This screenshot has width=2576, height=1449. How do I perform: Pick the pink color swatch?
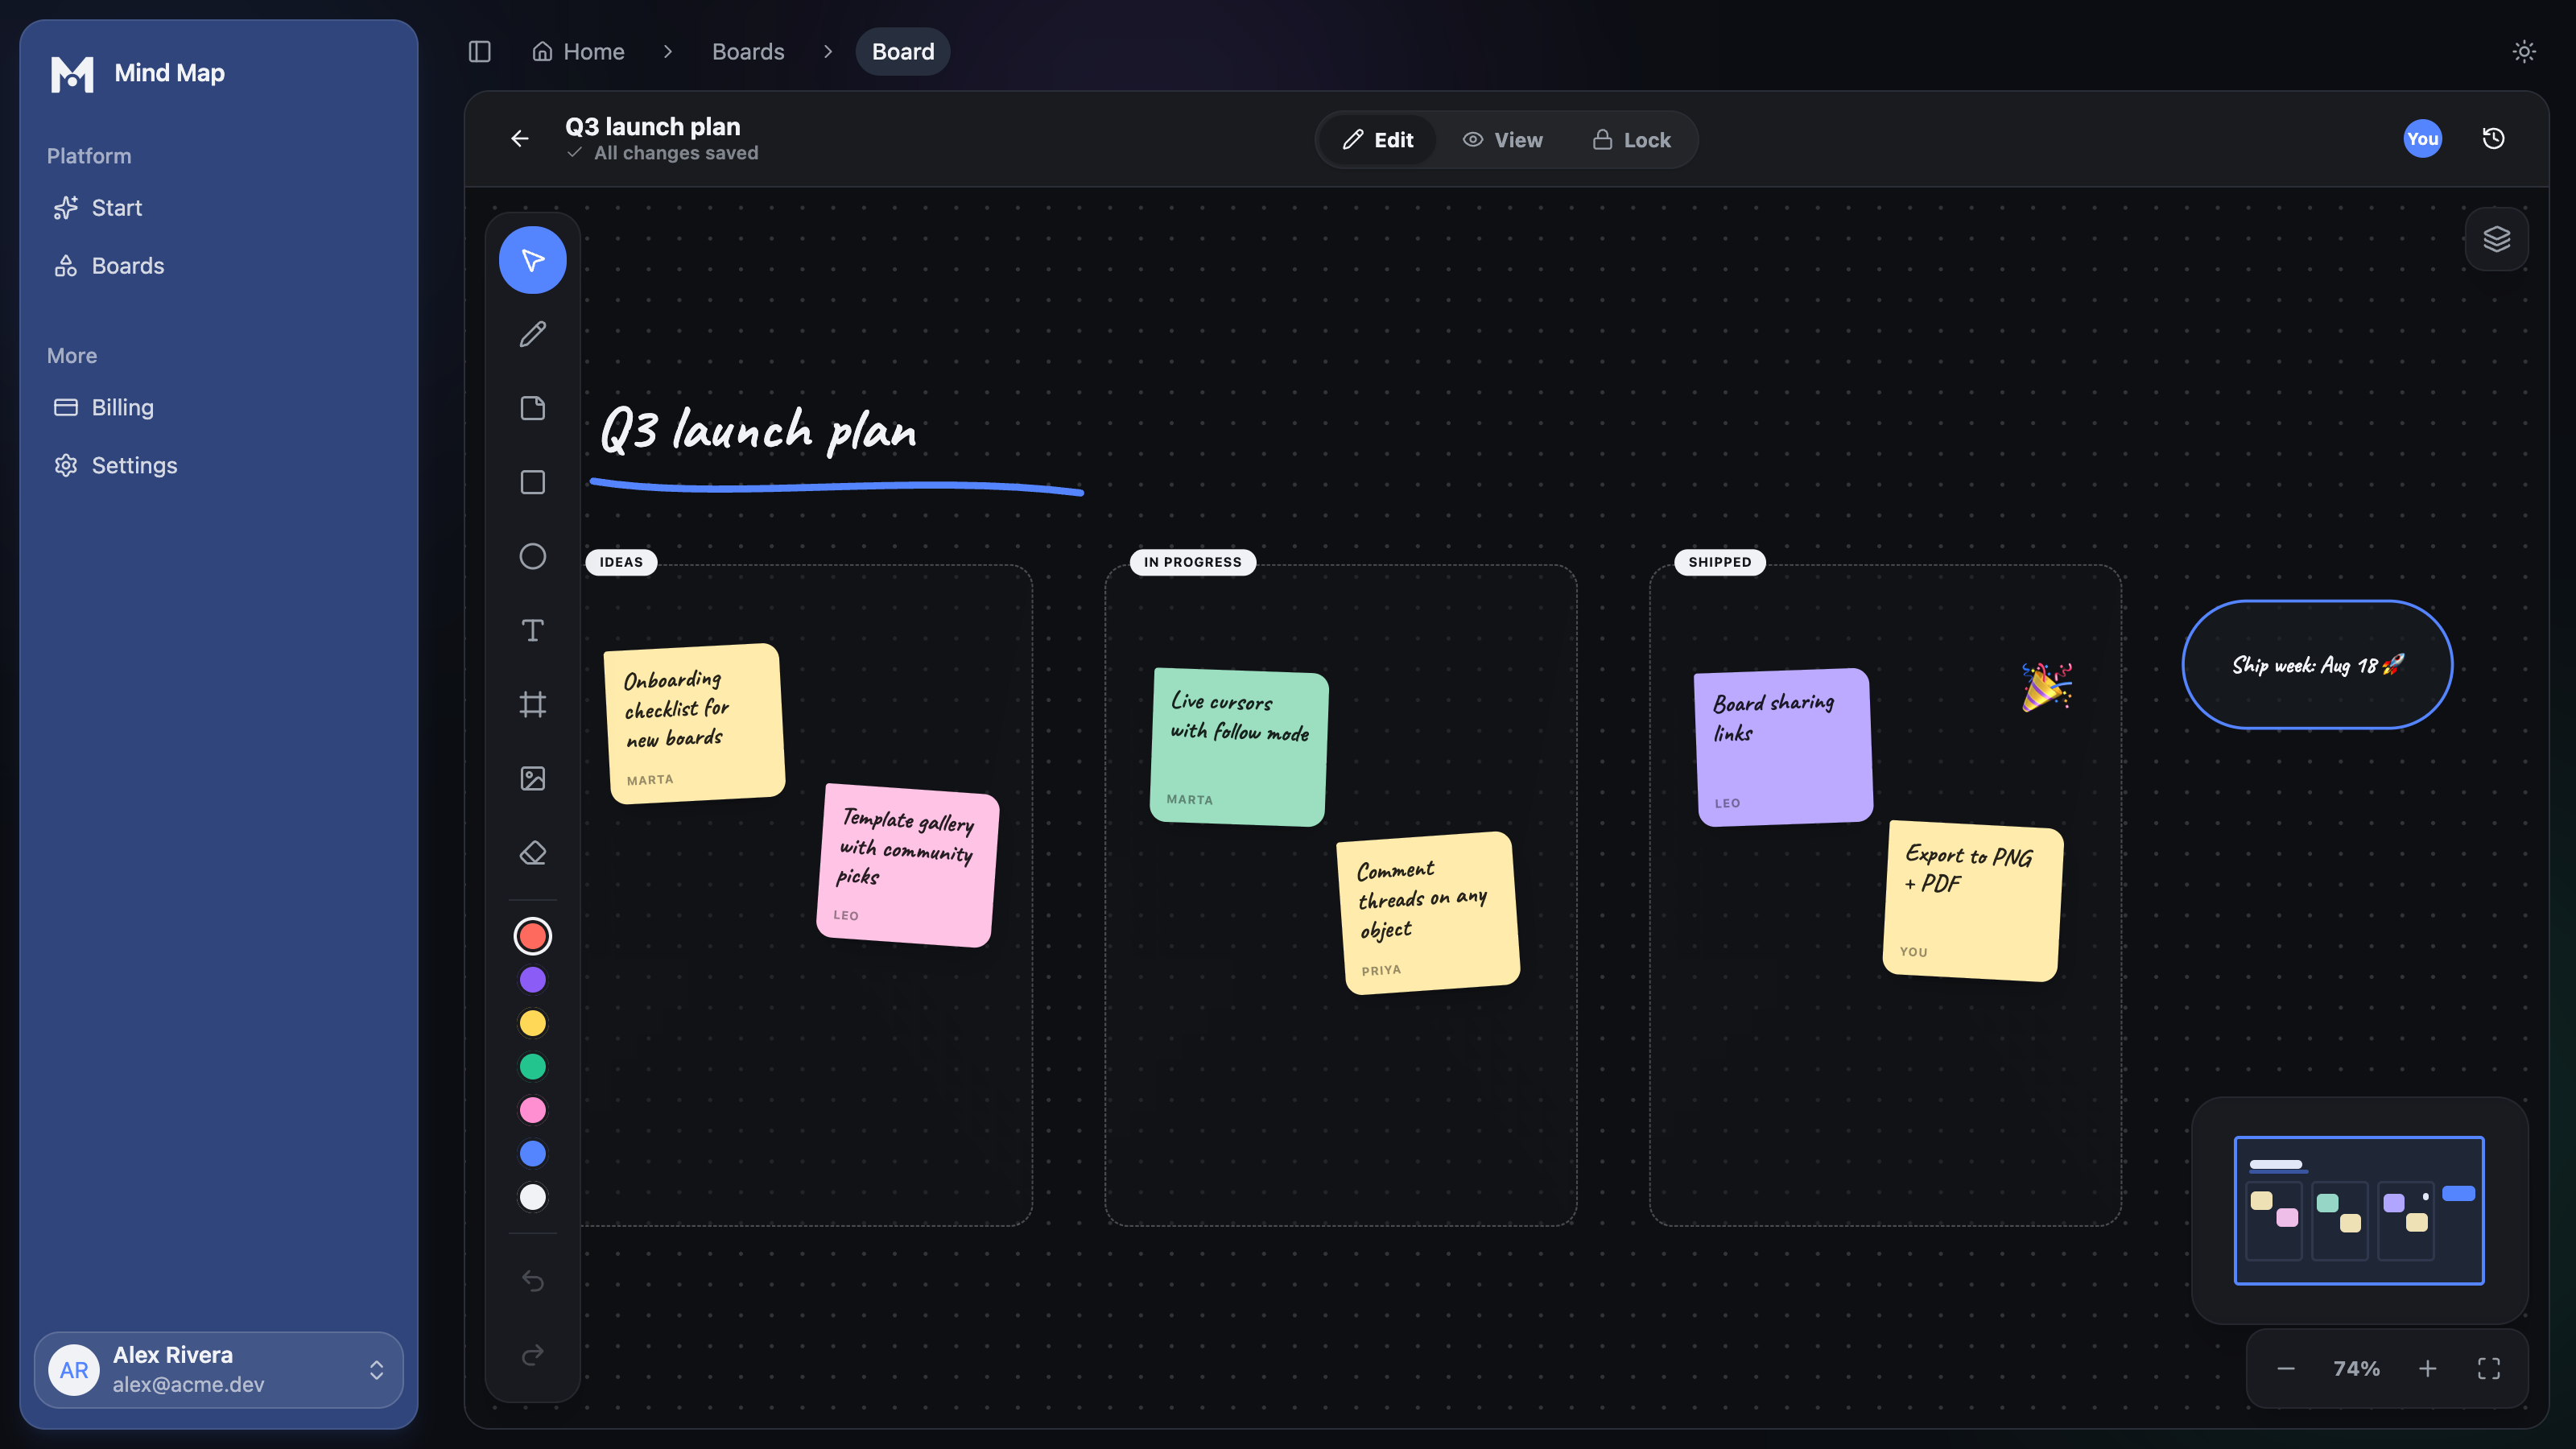click(532, 1110)
